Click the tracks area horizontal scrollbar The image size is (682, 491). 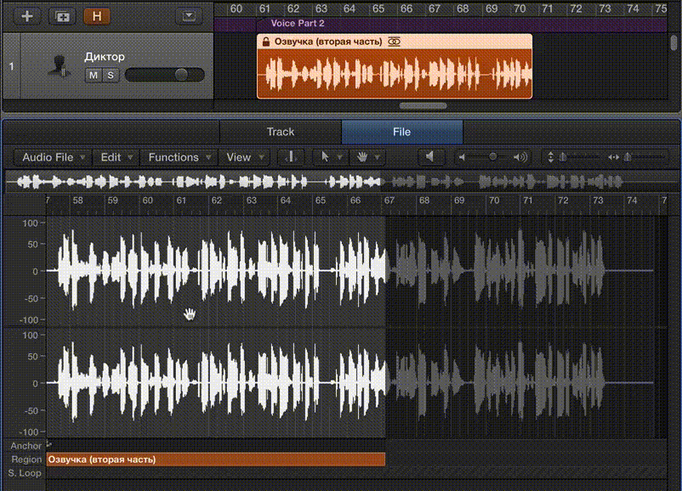(x=423, y=105)
